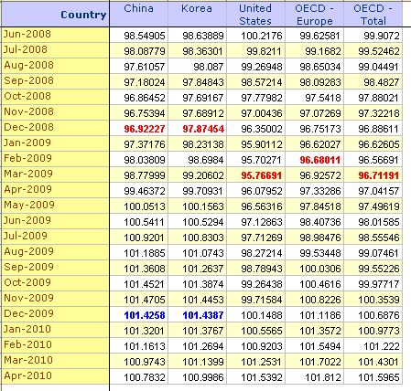Viewport: 411px width, 391px height.
Task: Click red China value 96.92227
Action: (x=145, y=129)
